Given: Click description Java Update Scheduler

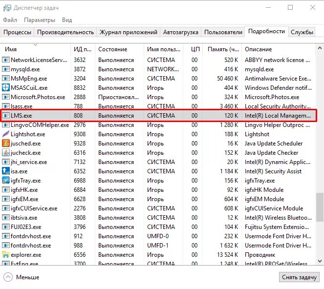Looking at the screenshot, I should (x=274, y=144).
